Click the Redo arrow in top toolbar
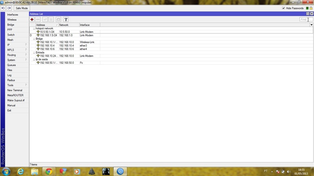The height and width of the screenshot is (176, 314). (x=9, y=8)
